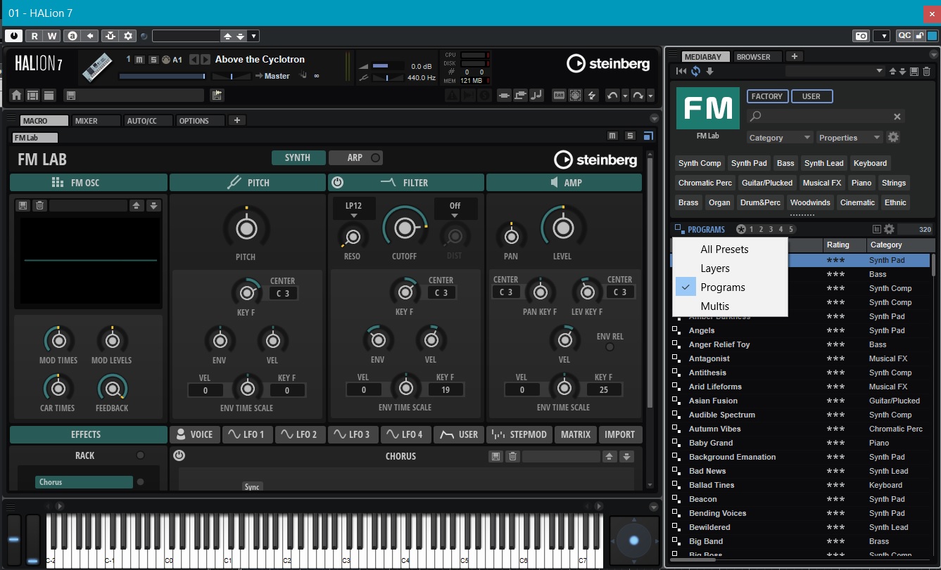
Task: Click the Sync button in Chorus
Action: coord(252,486)
